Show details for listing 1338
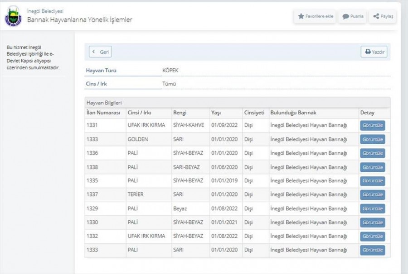The height and width of the screenshot is (274, 408). point(372,167)
